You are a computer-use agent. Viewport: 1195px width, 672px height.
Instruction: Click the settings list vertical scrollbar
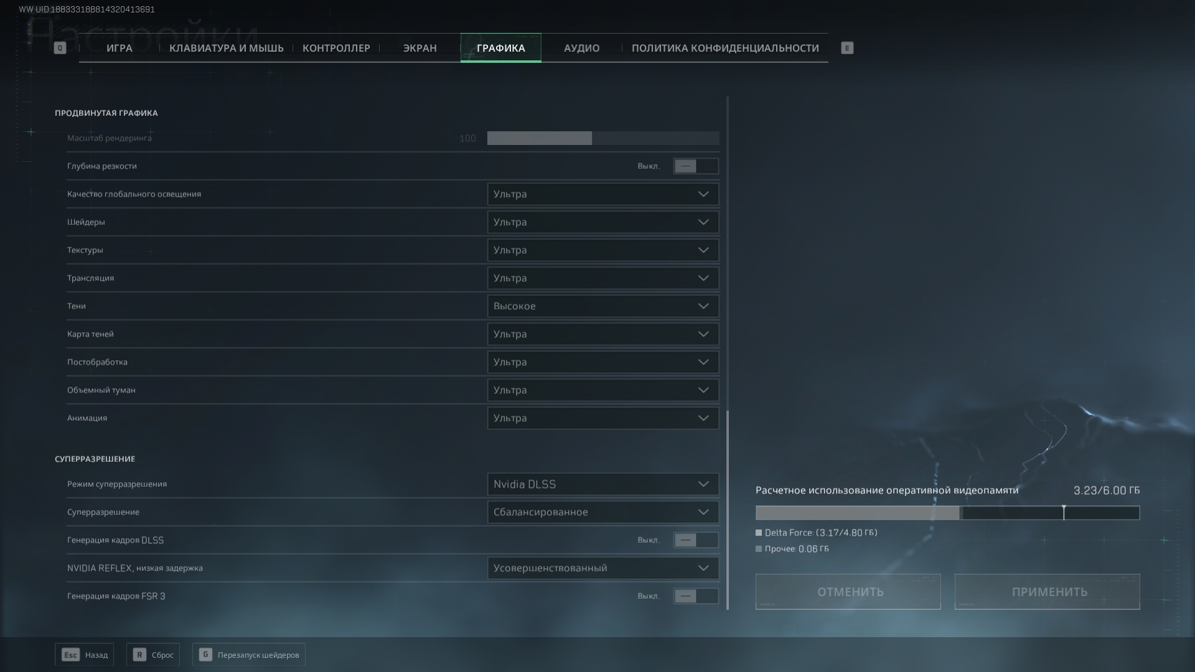click(727, 509)
